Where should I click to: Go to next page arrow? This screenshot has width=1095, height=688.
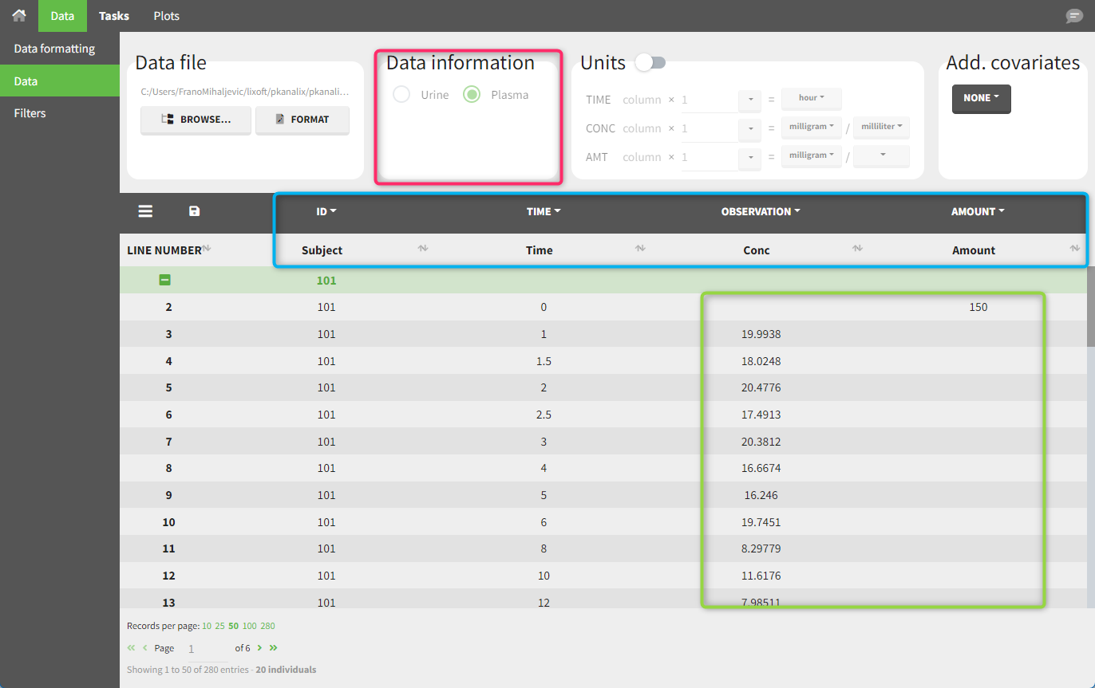point(260,647)
